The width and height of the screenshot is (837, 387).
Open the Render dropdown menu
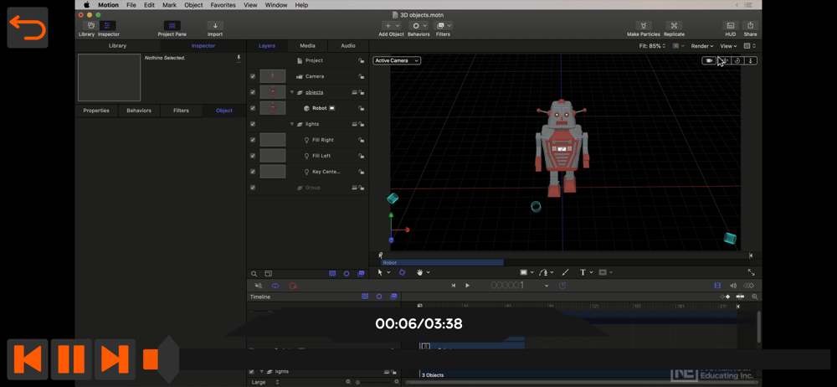[x=701, y=46]
